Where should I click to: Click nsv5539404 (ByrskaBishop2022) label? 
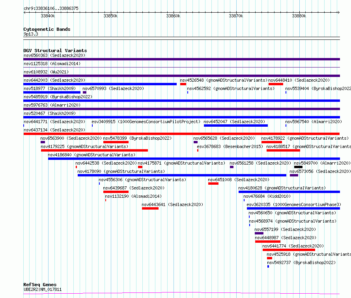tap(318, 88)
